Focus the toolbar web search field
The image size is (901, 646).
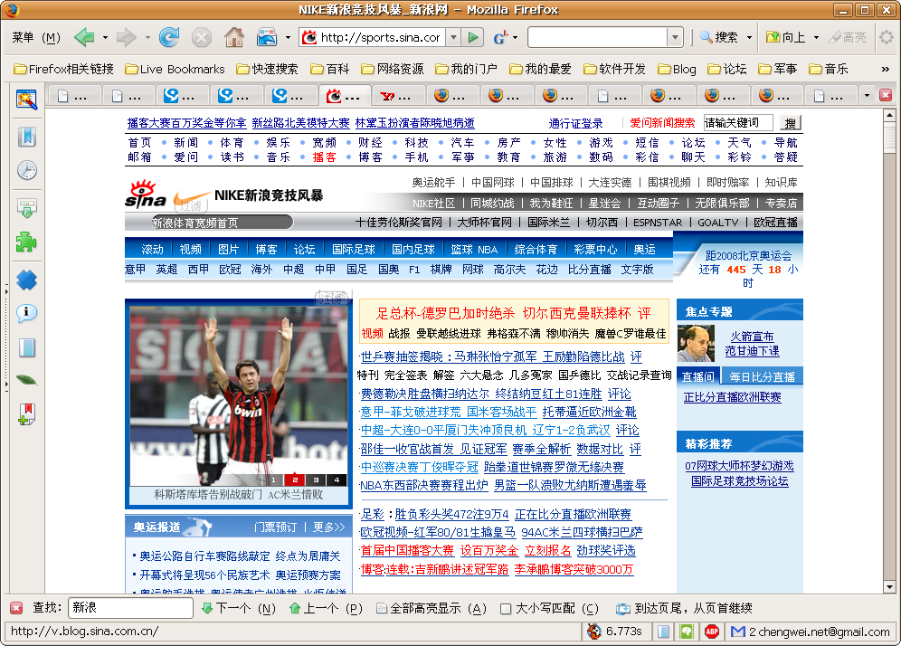pos(598,38)
